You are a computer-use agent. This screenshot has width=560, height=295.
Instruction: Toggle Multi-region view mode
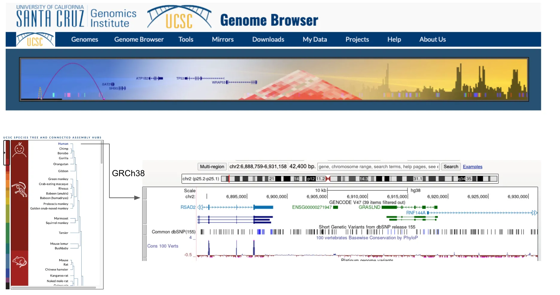212,167
